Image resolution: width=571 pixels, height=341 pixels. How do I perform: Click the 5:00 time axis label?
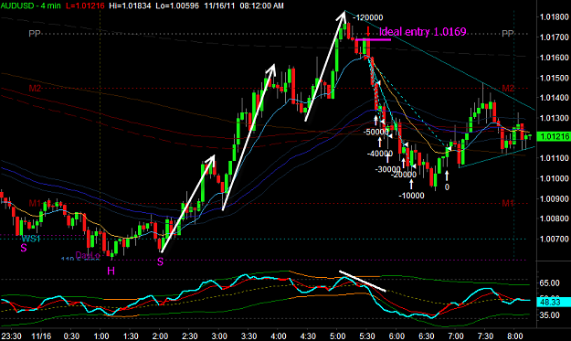point(337,336)
